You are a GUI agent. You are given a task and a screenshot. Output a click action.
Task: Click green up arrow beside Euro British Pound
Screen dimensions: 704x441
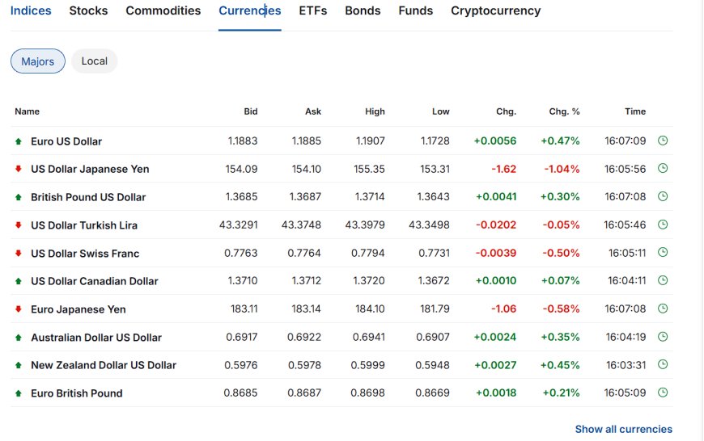(x=19, y=393)
